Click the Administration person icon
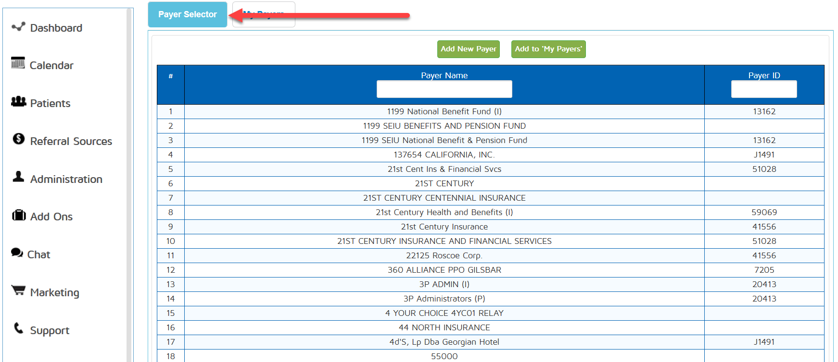838x362 pixels. pyautogui.click(x=18, y=177)
